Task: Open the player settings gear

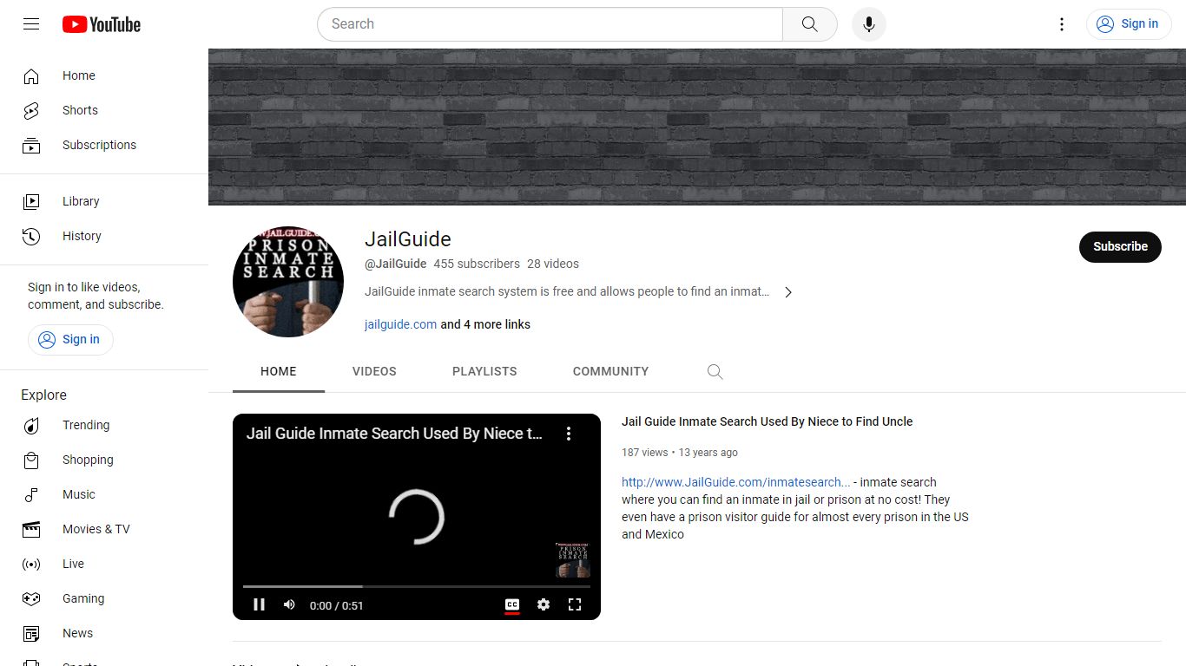Action: pos(544,604)
